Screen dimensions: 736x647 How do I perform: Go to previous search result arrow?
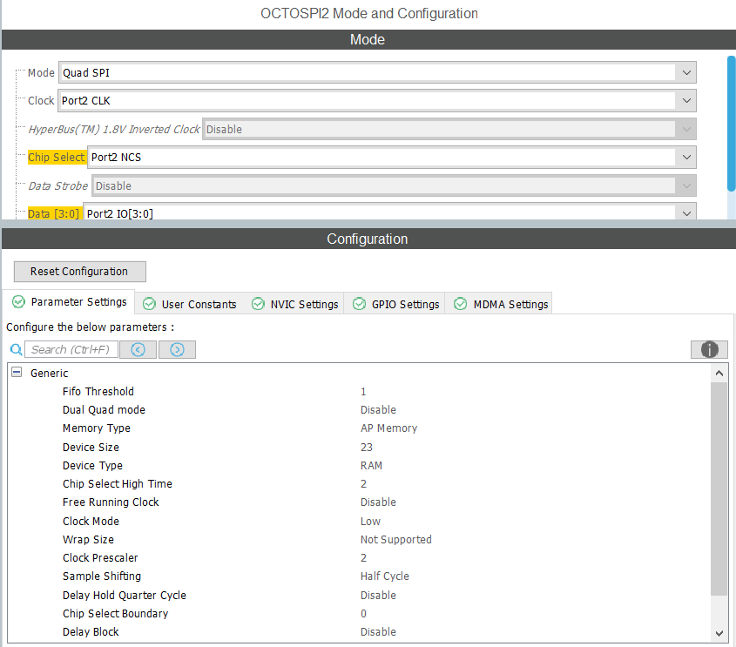click(x=138, y=349)
